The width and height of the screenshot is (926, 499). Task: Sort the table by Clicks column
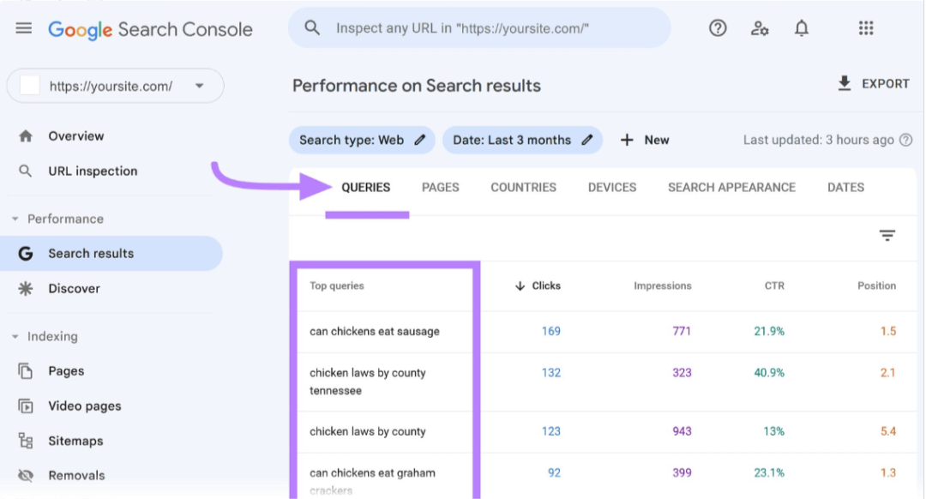[538, 286]
